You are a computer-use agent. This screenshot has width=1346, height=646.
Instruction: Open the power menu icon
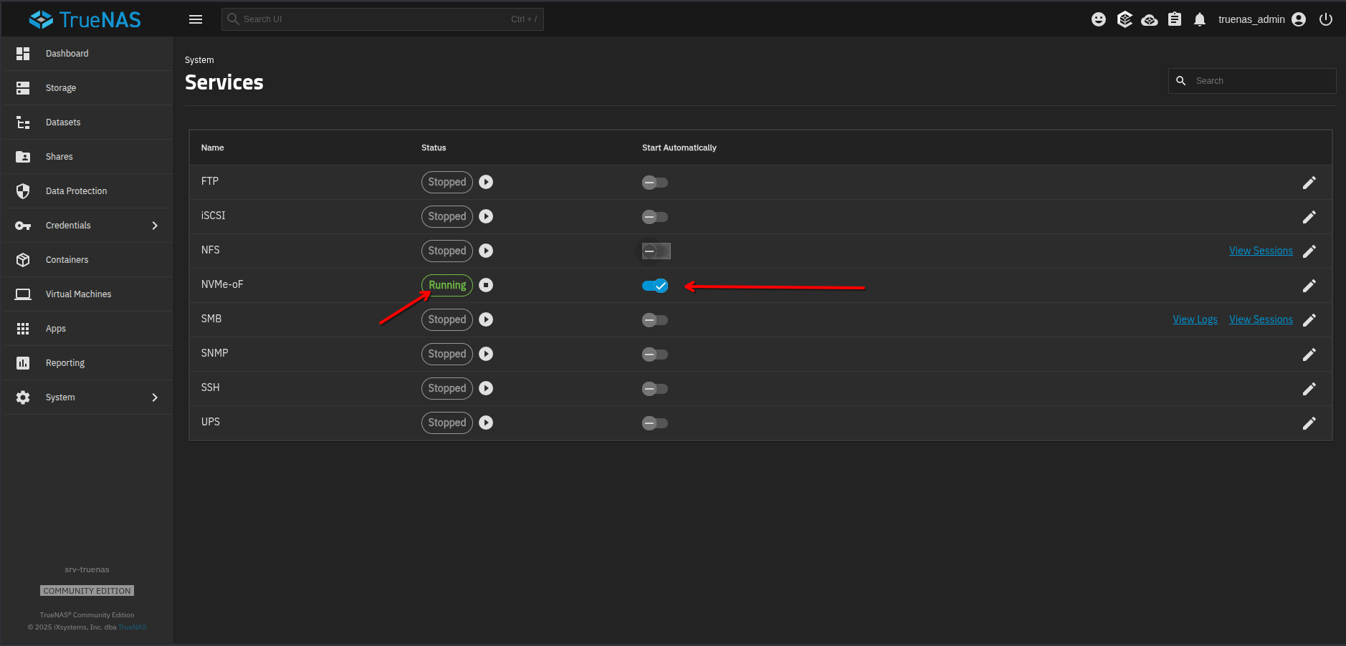tap(1326, 19)
